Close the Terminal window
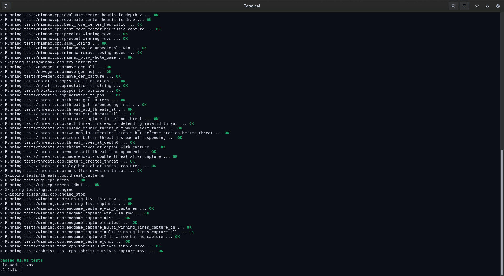 498,6
